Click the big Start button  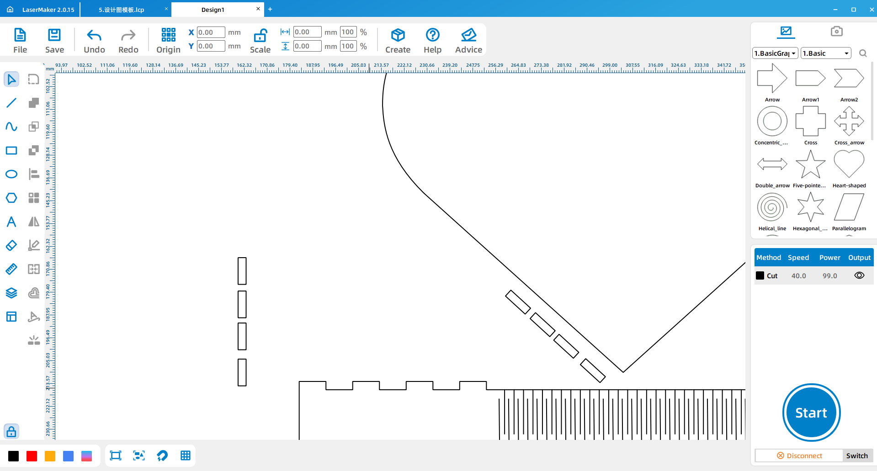tap(811, 413)
